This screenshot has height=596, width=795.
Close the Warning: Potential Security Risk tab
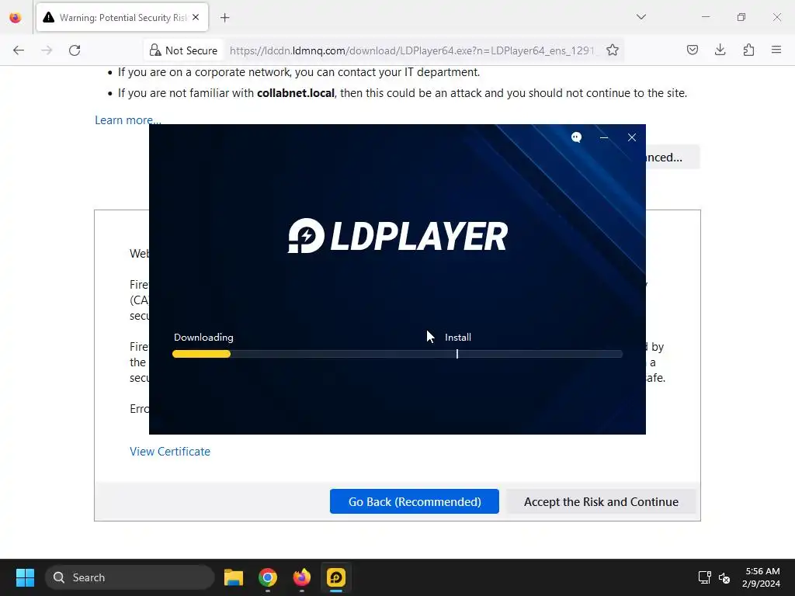pos(196,17)
